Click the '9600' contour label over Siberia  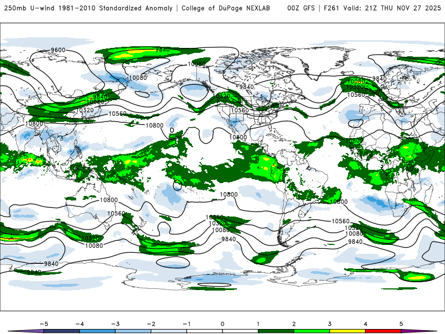click(x=58, y=50)
